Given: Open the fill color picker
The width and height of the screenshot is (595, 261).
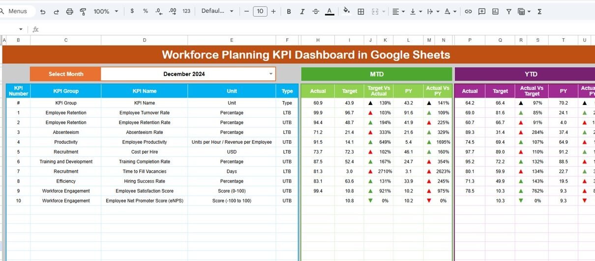Looking at the screenshot, I should [347, 11].
